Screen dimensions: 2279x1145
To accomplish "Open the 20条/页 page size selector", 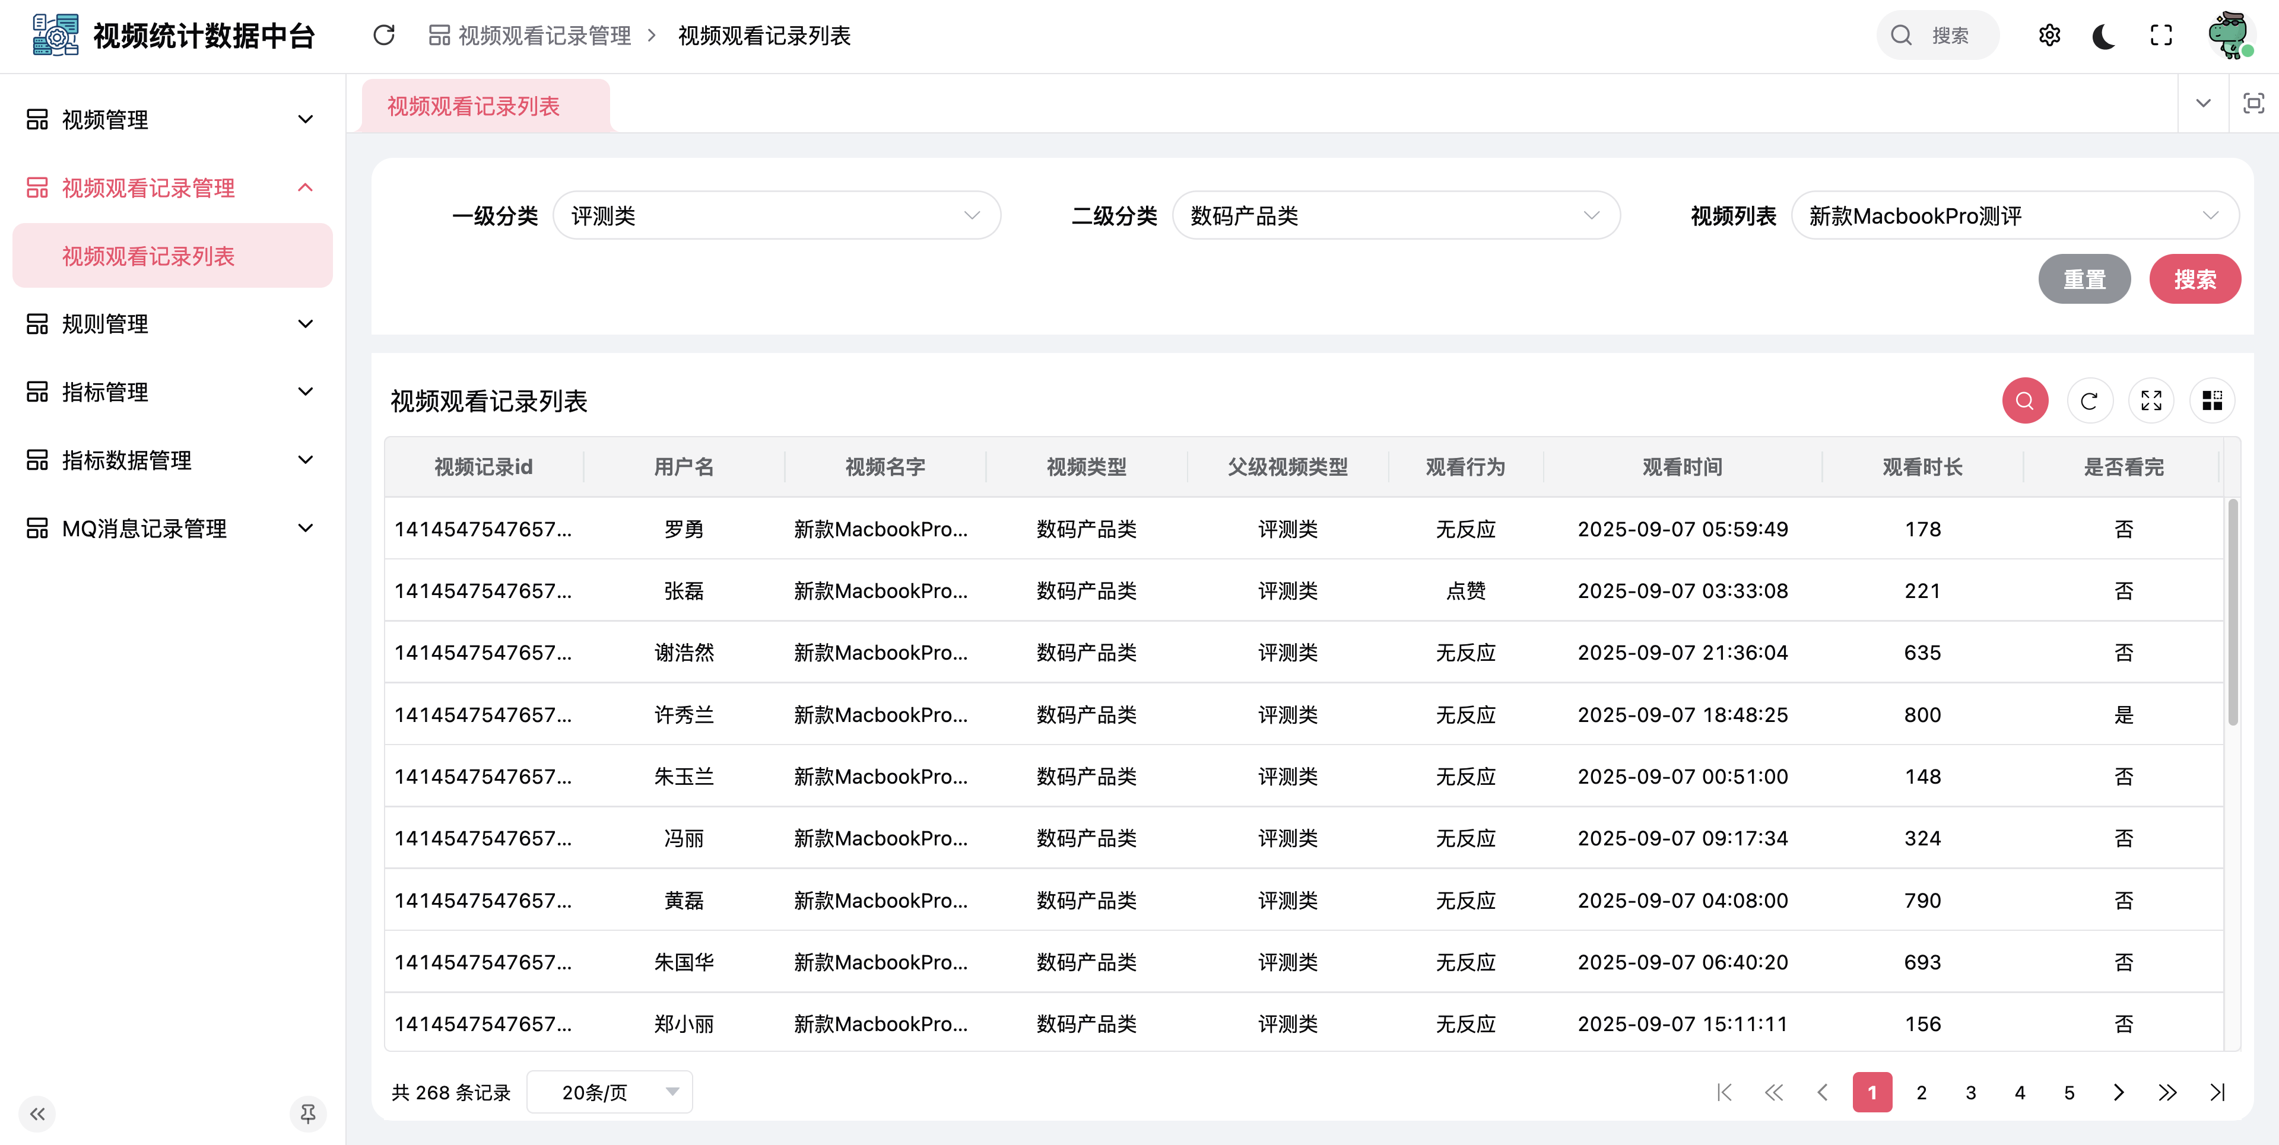I will tap(610, 1092).
